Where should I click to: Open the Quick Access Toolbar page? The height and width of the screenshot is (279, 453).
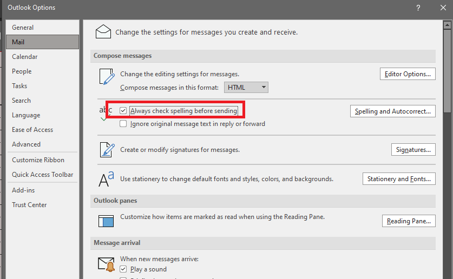coord(42,175)
